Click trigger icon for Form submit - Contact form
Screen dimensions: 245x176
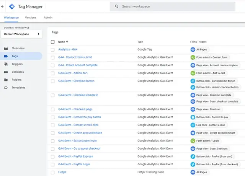point(193,57)
